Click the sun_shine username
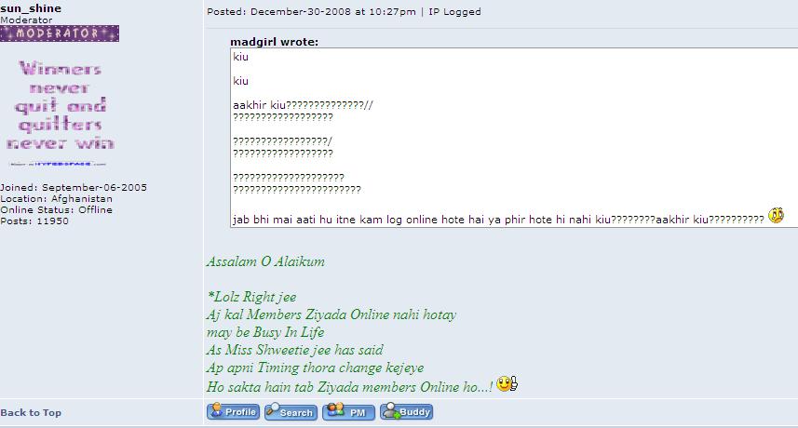Viewport: 798px width, 428px height. (31, 8)
